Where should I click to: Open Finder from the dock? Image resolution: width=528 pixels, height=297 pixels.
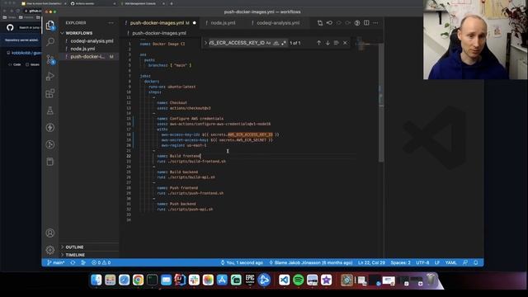[96, 280]
